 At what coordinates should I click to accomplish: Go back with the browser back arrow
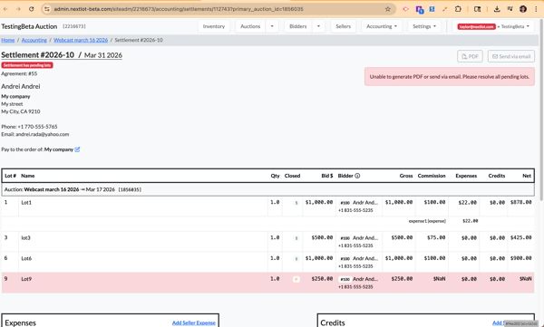5,9
